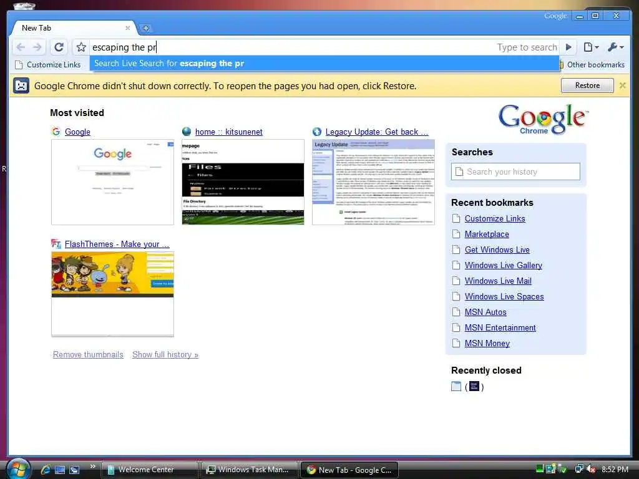Click the globe favicon by kitsunenet
This screenshot has width=639, height=479.
point(187,132)
